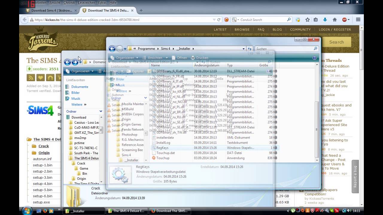The width and height of the screenshot is (383, 215).
Task: Click forward arrow in Domenic explorer window
Action: [x=75, y=62]
